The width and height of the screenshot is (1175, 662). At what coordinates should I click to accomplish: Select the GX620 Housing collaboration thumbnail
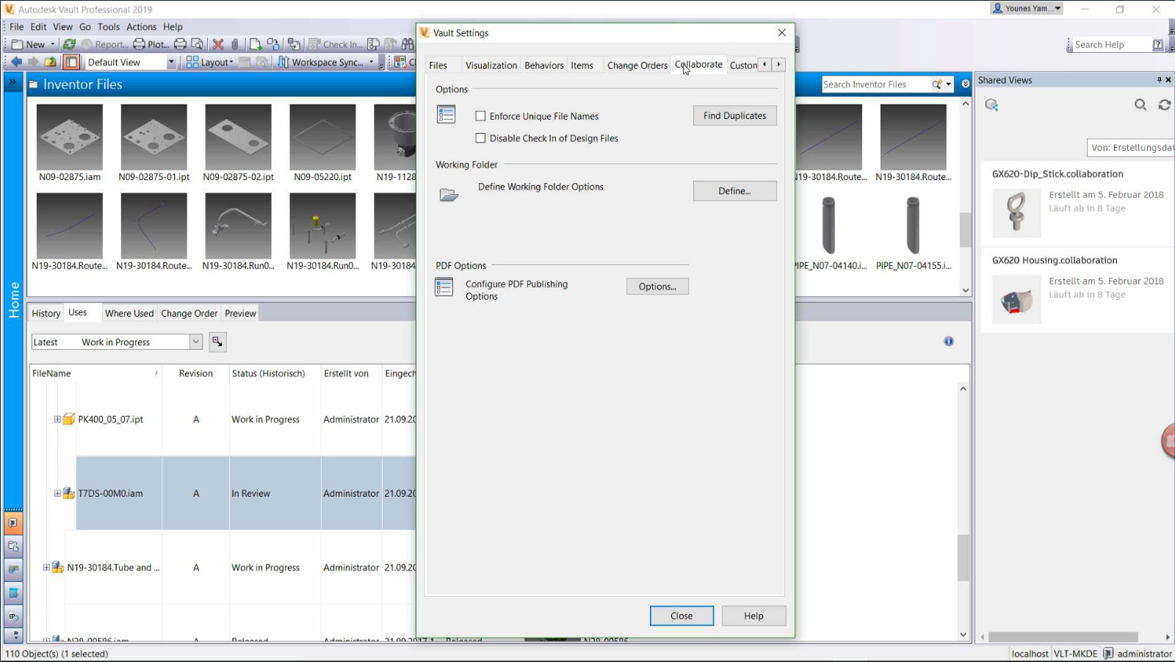(x=1016, y=300)
